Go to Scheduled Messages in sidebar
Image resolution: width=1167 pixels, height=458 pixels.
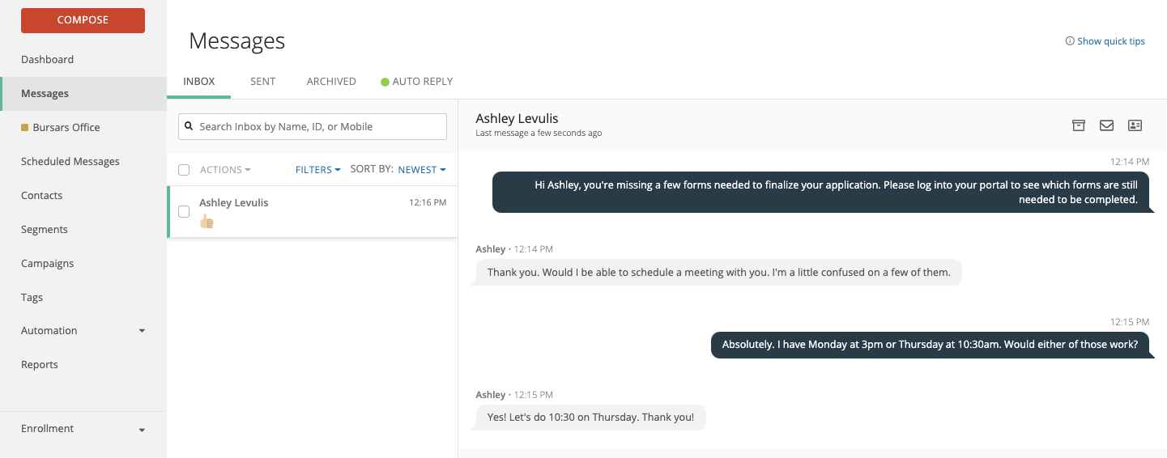click(x=70, y=162)
